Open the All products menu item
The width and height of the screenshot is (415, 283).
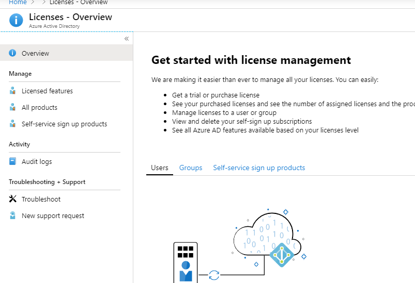[39, 108]
